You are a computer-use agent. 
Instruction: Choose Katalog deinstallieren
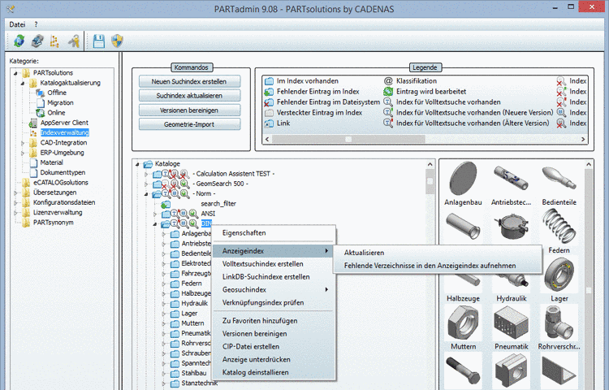274,372
